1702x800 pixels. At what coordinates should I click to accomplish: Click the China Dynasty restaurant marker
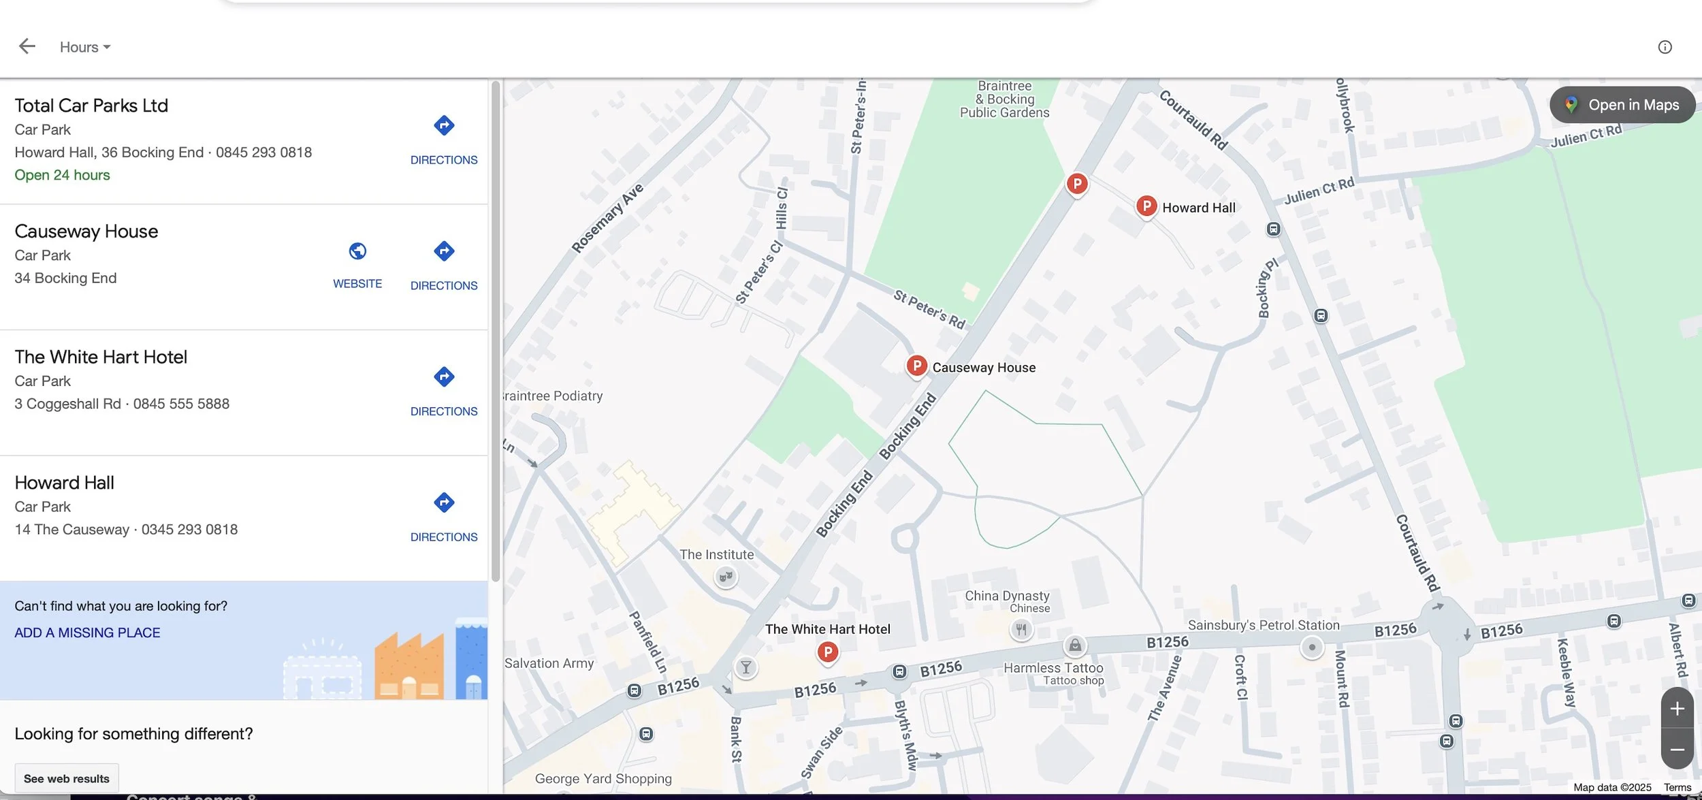click(1021, 629)
